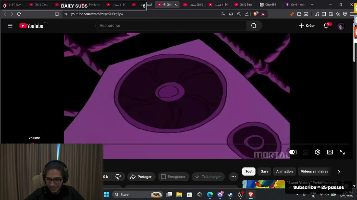Viewport: 357px width, 200px height.
Task: Open the translate page icon in address bar
Action: (x=223, y=14)
